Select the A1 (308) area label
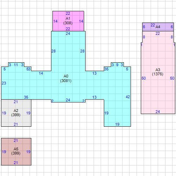Viewport: 176px width, 176px height. pyautogui.click(x=68, y=21)
